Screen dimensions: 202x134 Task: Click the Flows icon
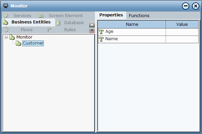[6, 30]
